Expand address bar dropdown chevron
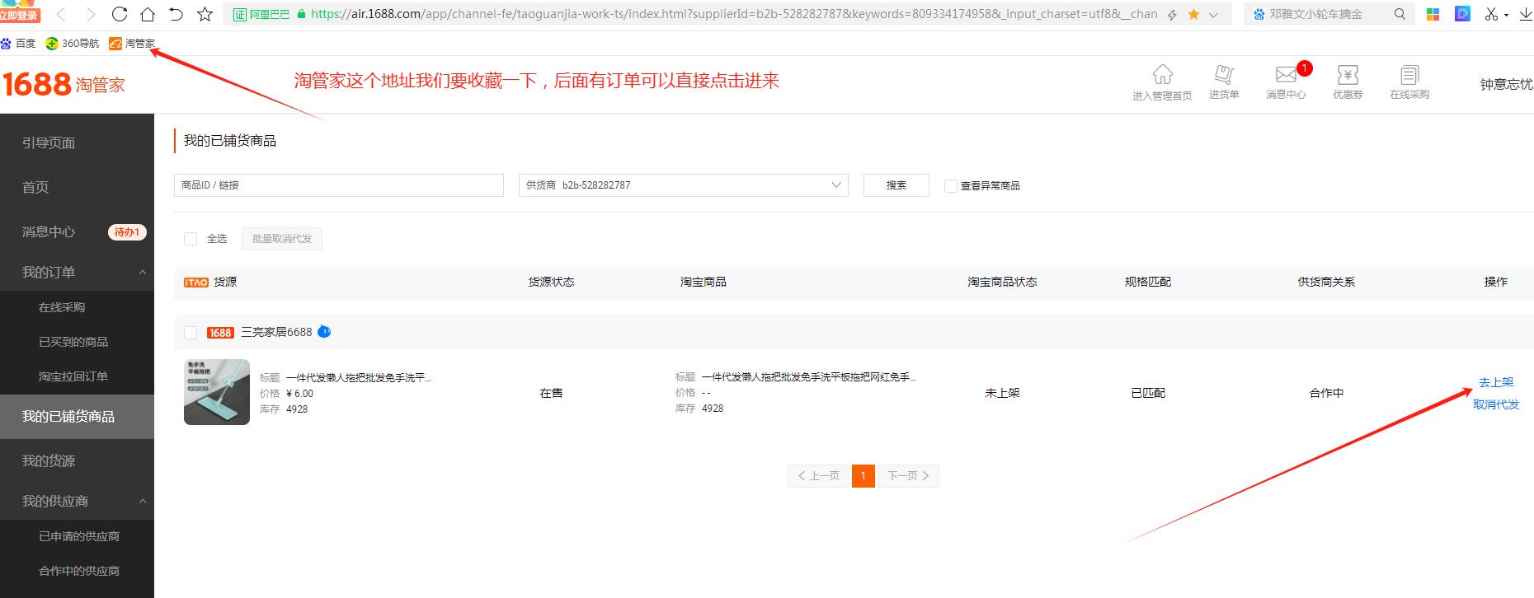Image resolution: width=1534 pixels, height=598 pixels. pyautogui.click(x=1213, y=15)
